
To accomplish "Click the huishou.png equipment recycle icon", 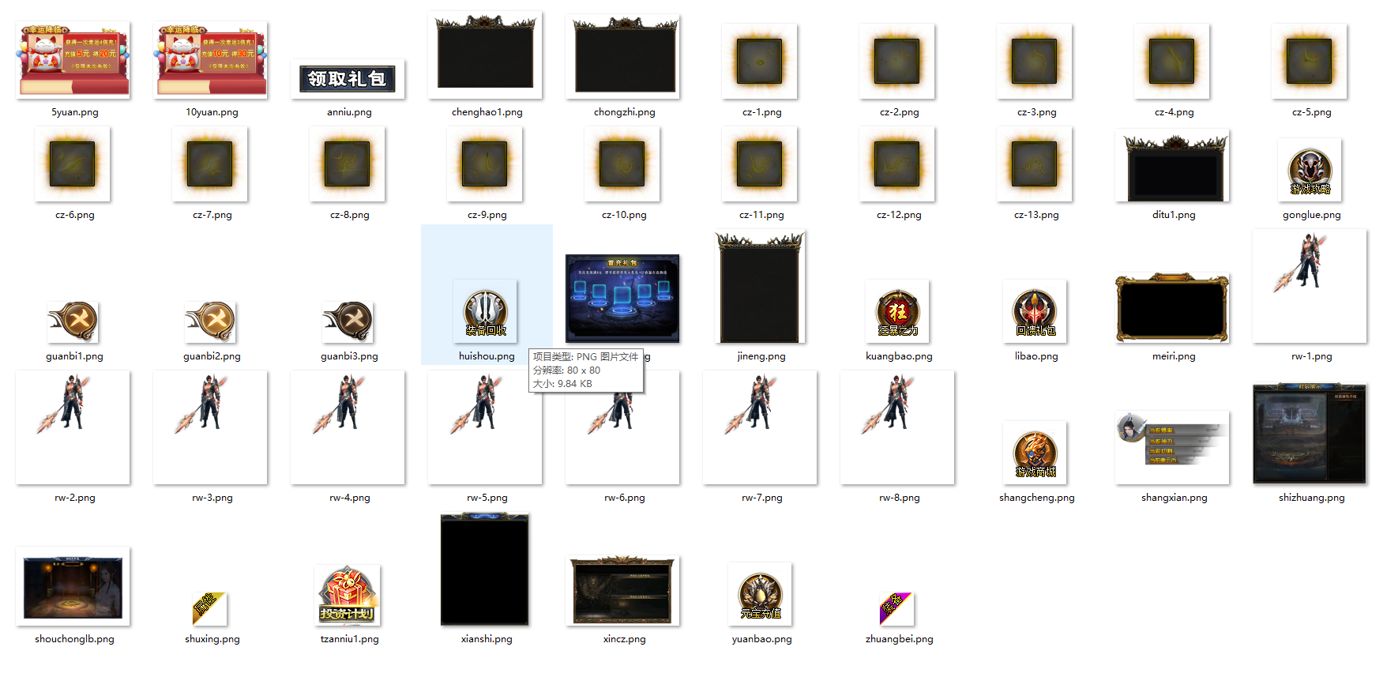I will [486, 312].
